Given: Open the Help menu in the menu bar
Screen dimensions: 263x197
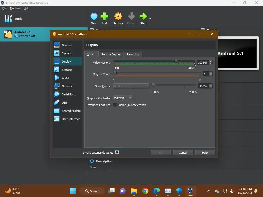Looking at the screenshot, I should [26, 8].
